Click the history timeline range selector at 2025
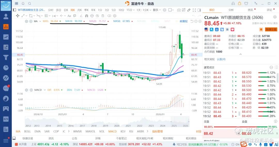This screenshot has height=147, width=279. point(180,122)
